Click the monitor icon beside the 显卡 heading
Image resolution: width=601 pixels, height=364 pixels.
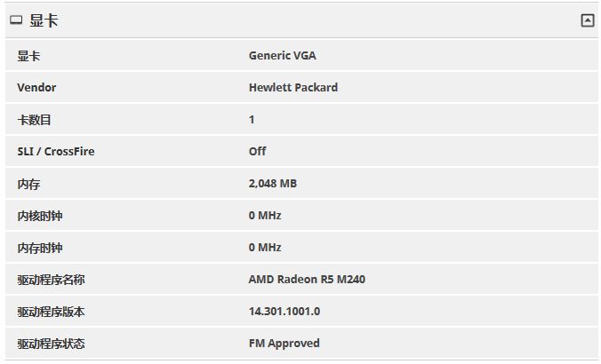[x=16, y=20]
